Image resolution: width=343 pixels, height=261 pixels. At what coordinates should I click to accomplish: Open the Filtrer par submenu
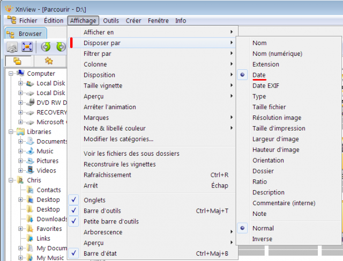(x=152, y=54)
